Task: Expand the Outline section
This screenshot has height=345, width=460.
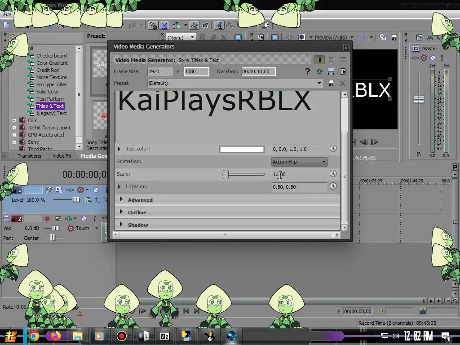Action: coord(121,212)
